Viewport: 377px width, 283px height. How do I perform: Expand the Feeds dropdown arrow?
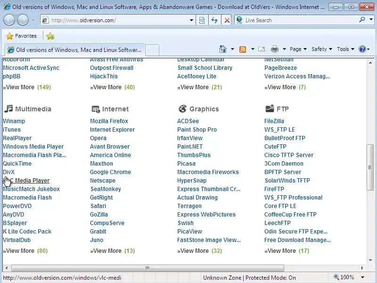(x=253, y=49)
